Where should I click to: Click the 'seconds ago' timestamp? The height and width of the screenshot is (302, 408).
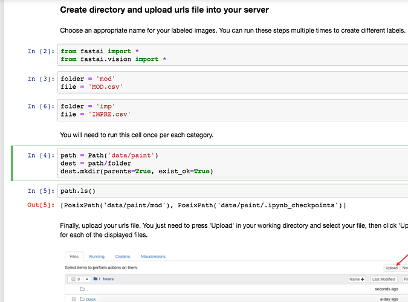pyautogui.click(x=386, y=289)
